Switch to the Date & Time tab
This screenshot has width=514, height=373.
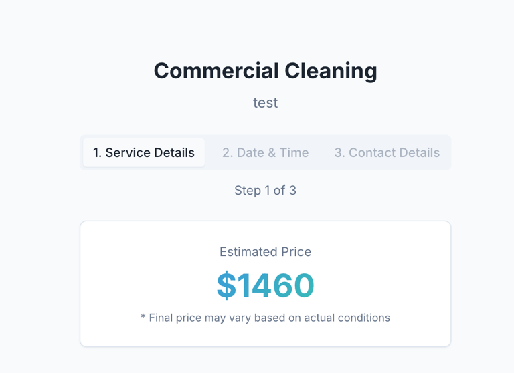265,153
